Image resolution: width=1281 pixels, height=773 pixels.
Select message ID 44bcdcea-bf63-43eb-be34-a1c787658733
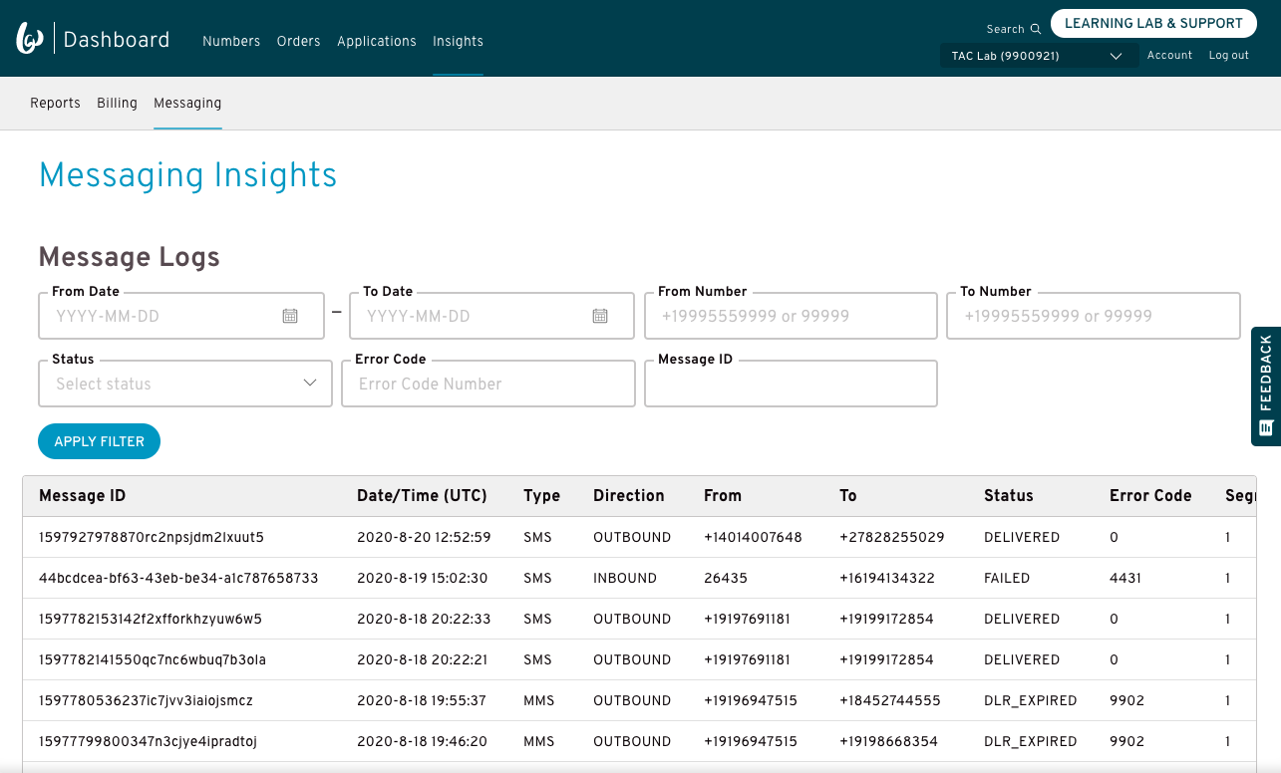[178, 578]
